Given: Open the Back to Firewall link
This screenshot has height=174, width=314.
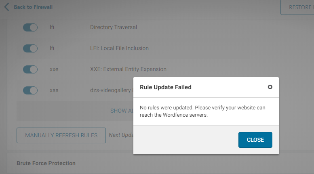Looking at the screenshot, I should pyautogui.click(x=33, y=7).
